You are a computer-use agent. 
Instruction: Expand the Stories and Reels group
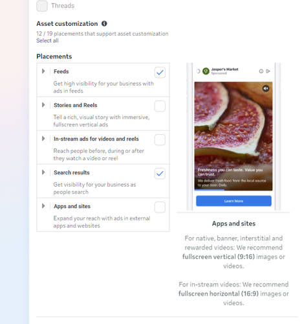tap(43, 105)
